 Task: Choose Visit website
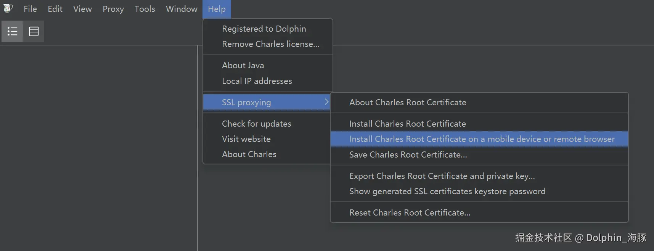pyautogui.click(x=267, y=139)
